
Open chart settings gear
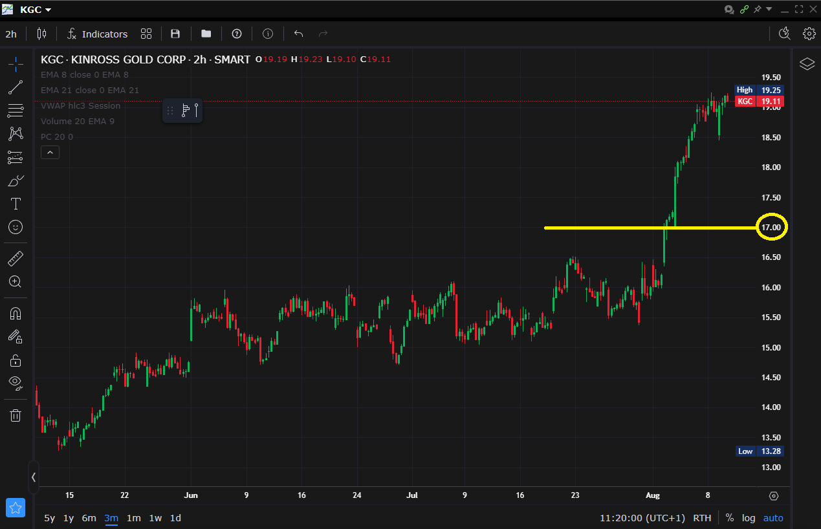coord(809,34)
